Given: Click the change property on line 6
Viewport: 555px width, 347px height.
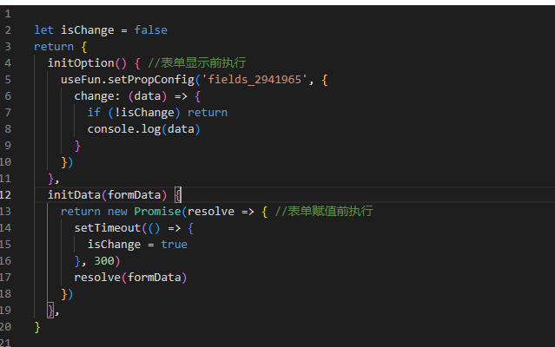Looking at the screenshot, I should tap(94, 96).
